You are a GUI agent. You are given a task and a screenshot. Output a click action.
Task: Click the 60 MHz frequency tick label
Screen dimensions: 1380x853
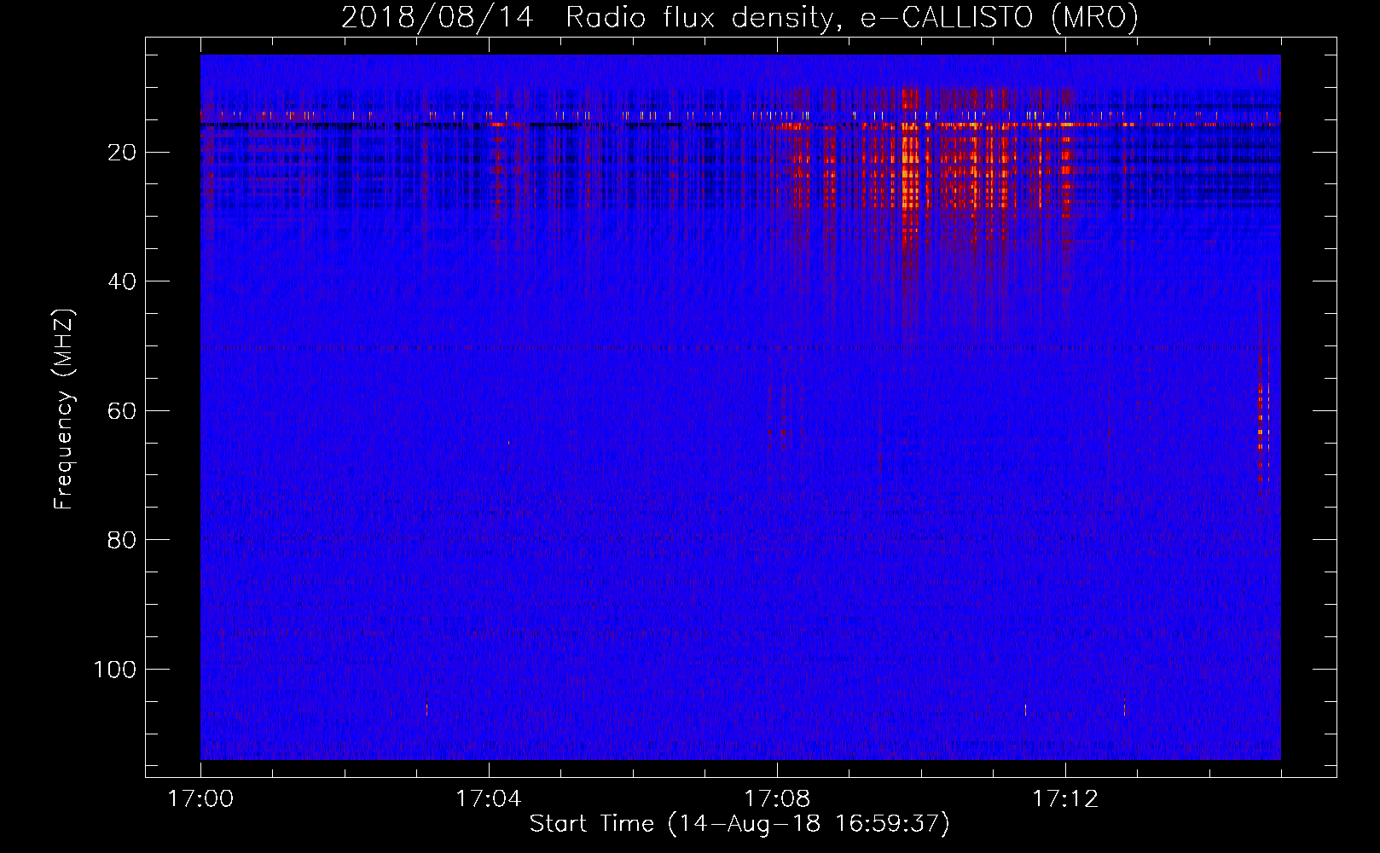(x=122, y=411)
